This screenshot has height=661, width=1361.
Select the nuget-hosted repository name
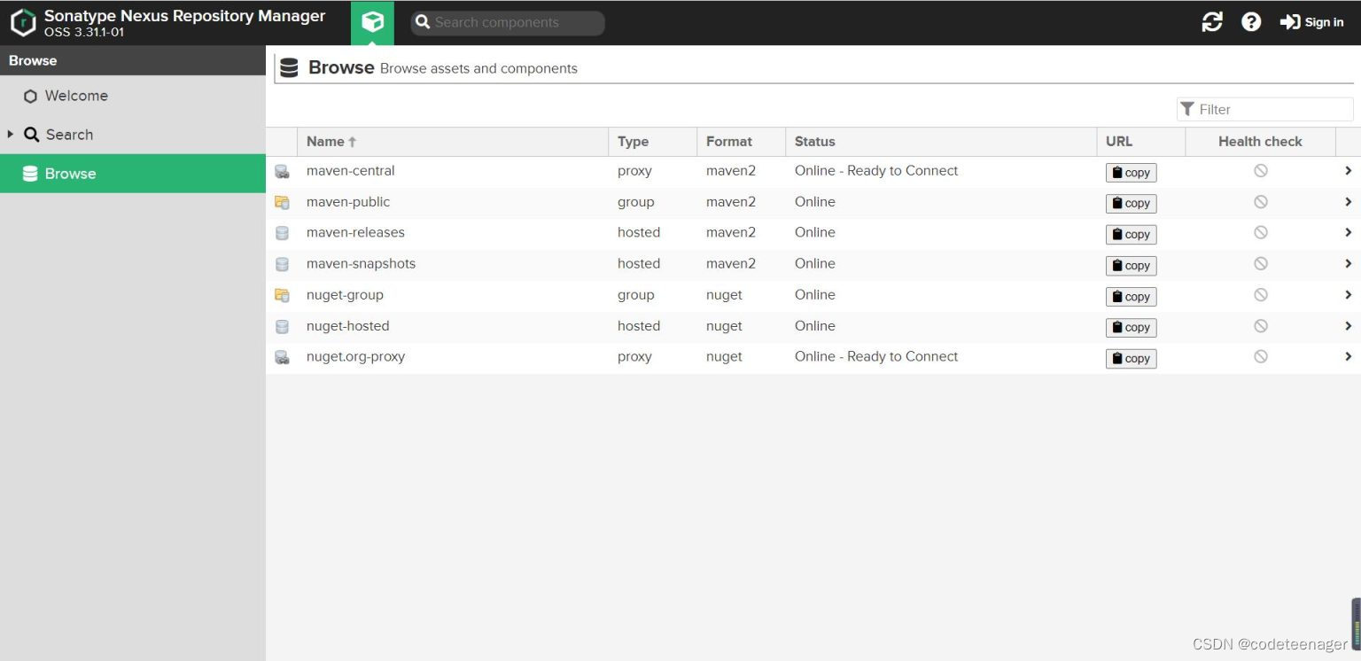click(x=348, y=326)
